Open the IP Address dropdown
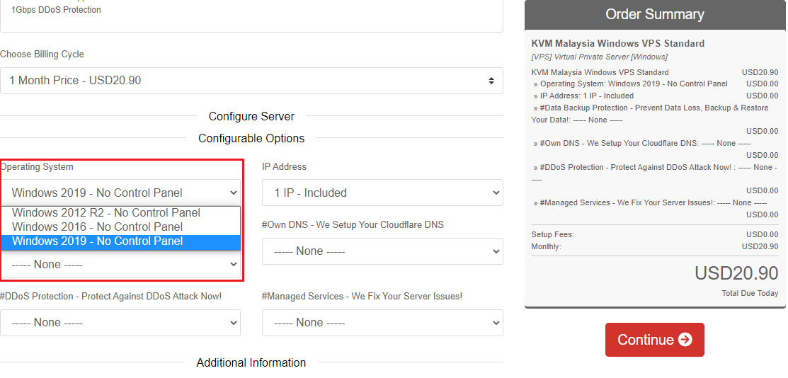The width and height of the screenshot is (788, 378). pos(382,193)
